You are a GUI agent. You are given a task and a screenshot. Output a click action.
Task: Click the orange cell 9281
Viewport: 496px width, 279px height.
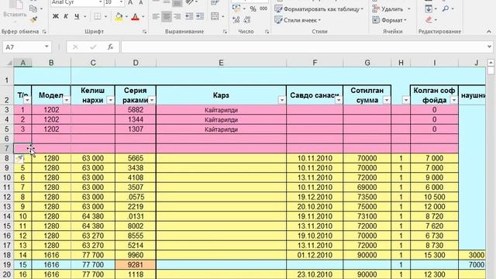click(136, 265)
